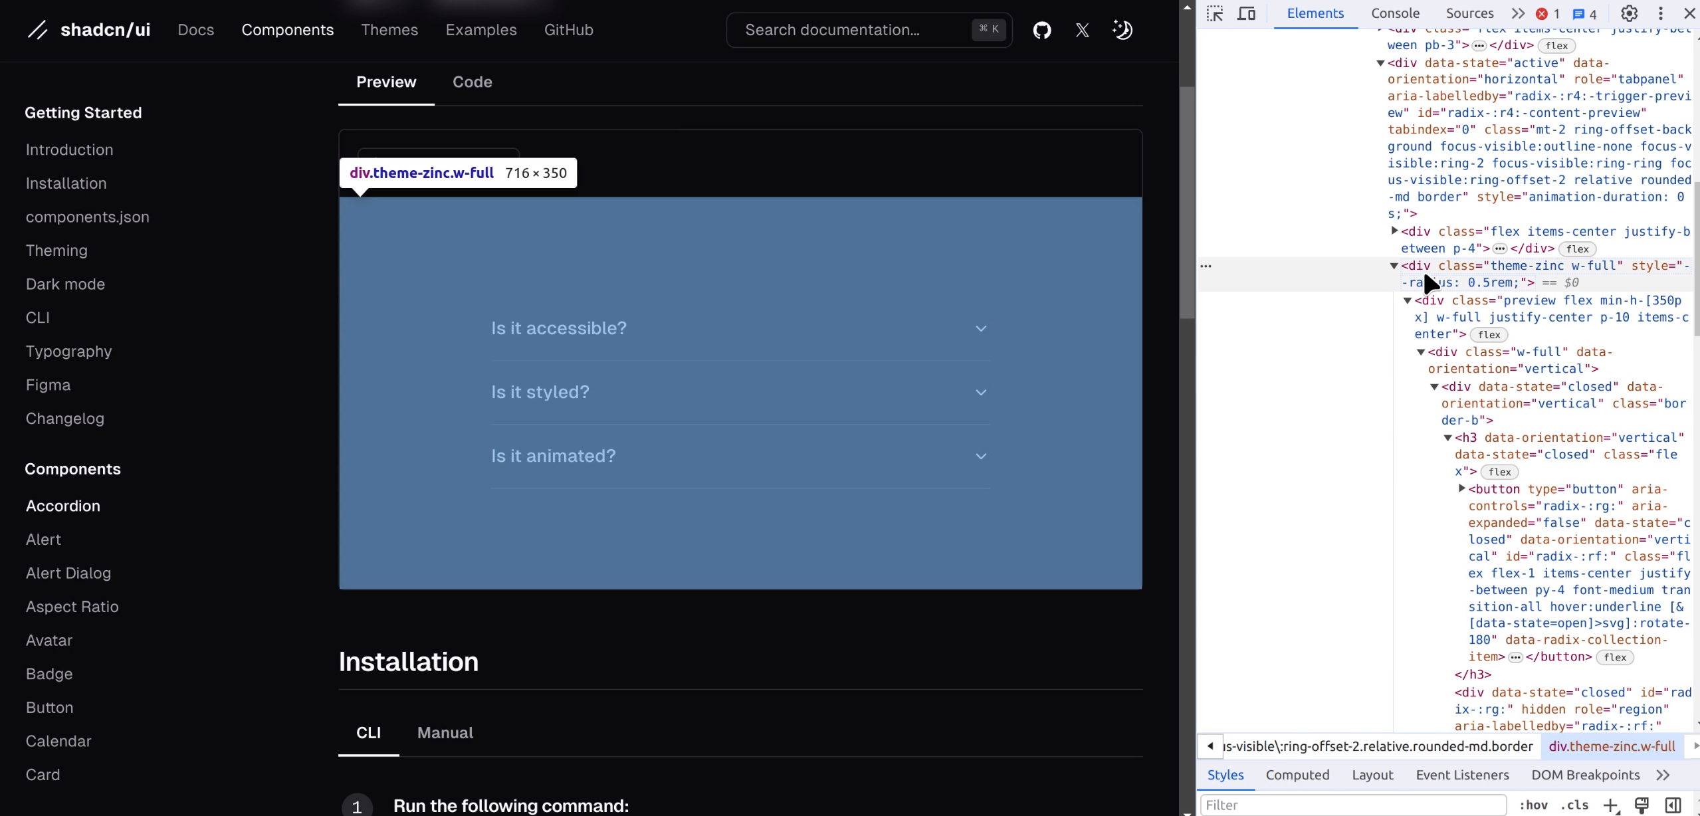Toggle the device toolbar icon
1700x816 pixels.
pos(1246,13)
